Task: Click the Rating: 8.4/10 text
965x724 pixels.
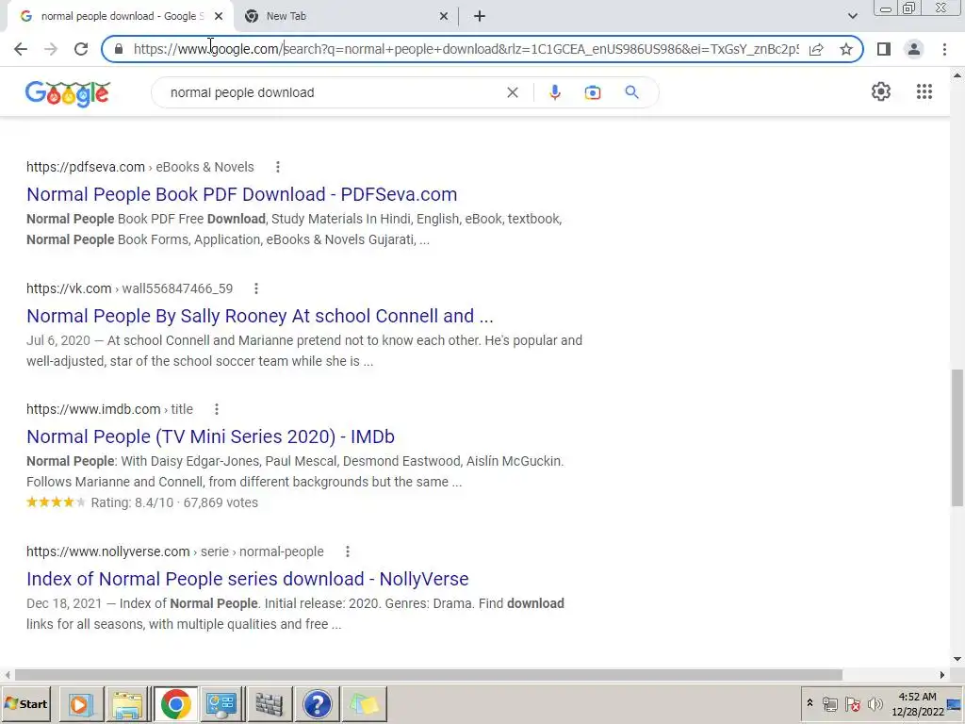Action: (x=132, y=502)
